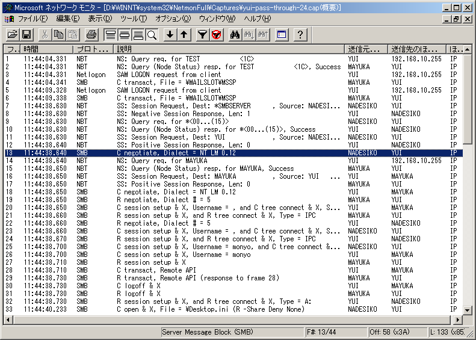476x340 pixels.
Task: Click the フ. frame column header
Action: pyautogui.click(x=12, y=49)
